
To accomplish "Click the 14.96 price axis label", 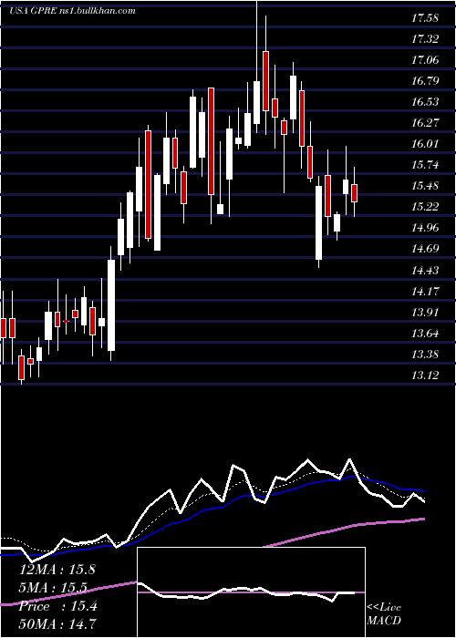I will click(x=426, y=228).
